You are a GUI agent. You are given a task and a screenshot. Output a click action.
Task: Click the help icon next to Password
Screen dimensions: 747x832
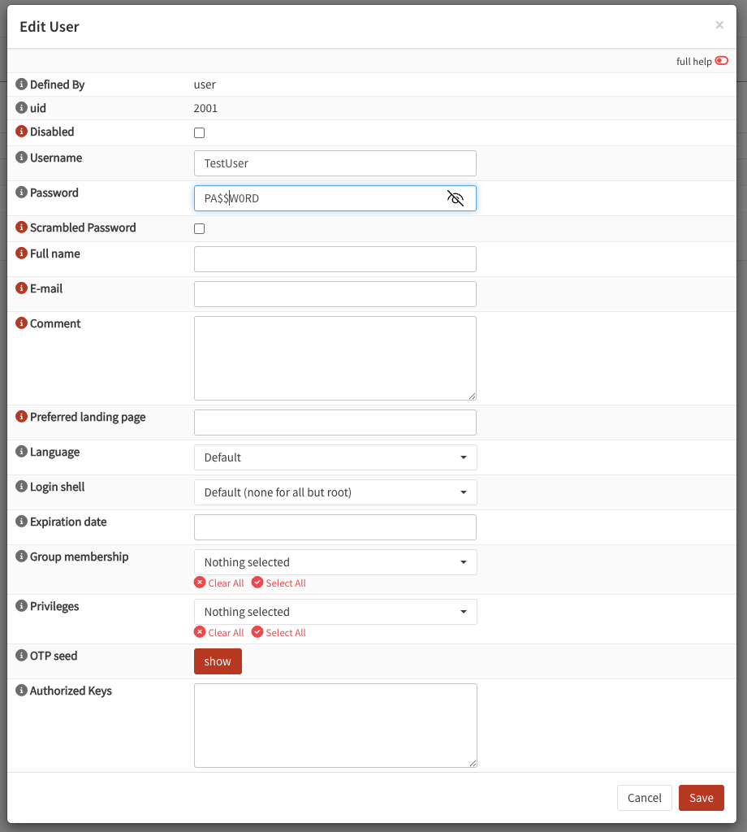22,193
